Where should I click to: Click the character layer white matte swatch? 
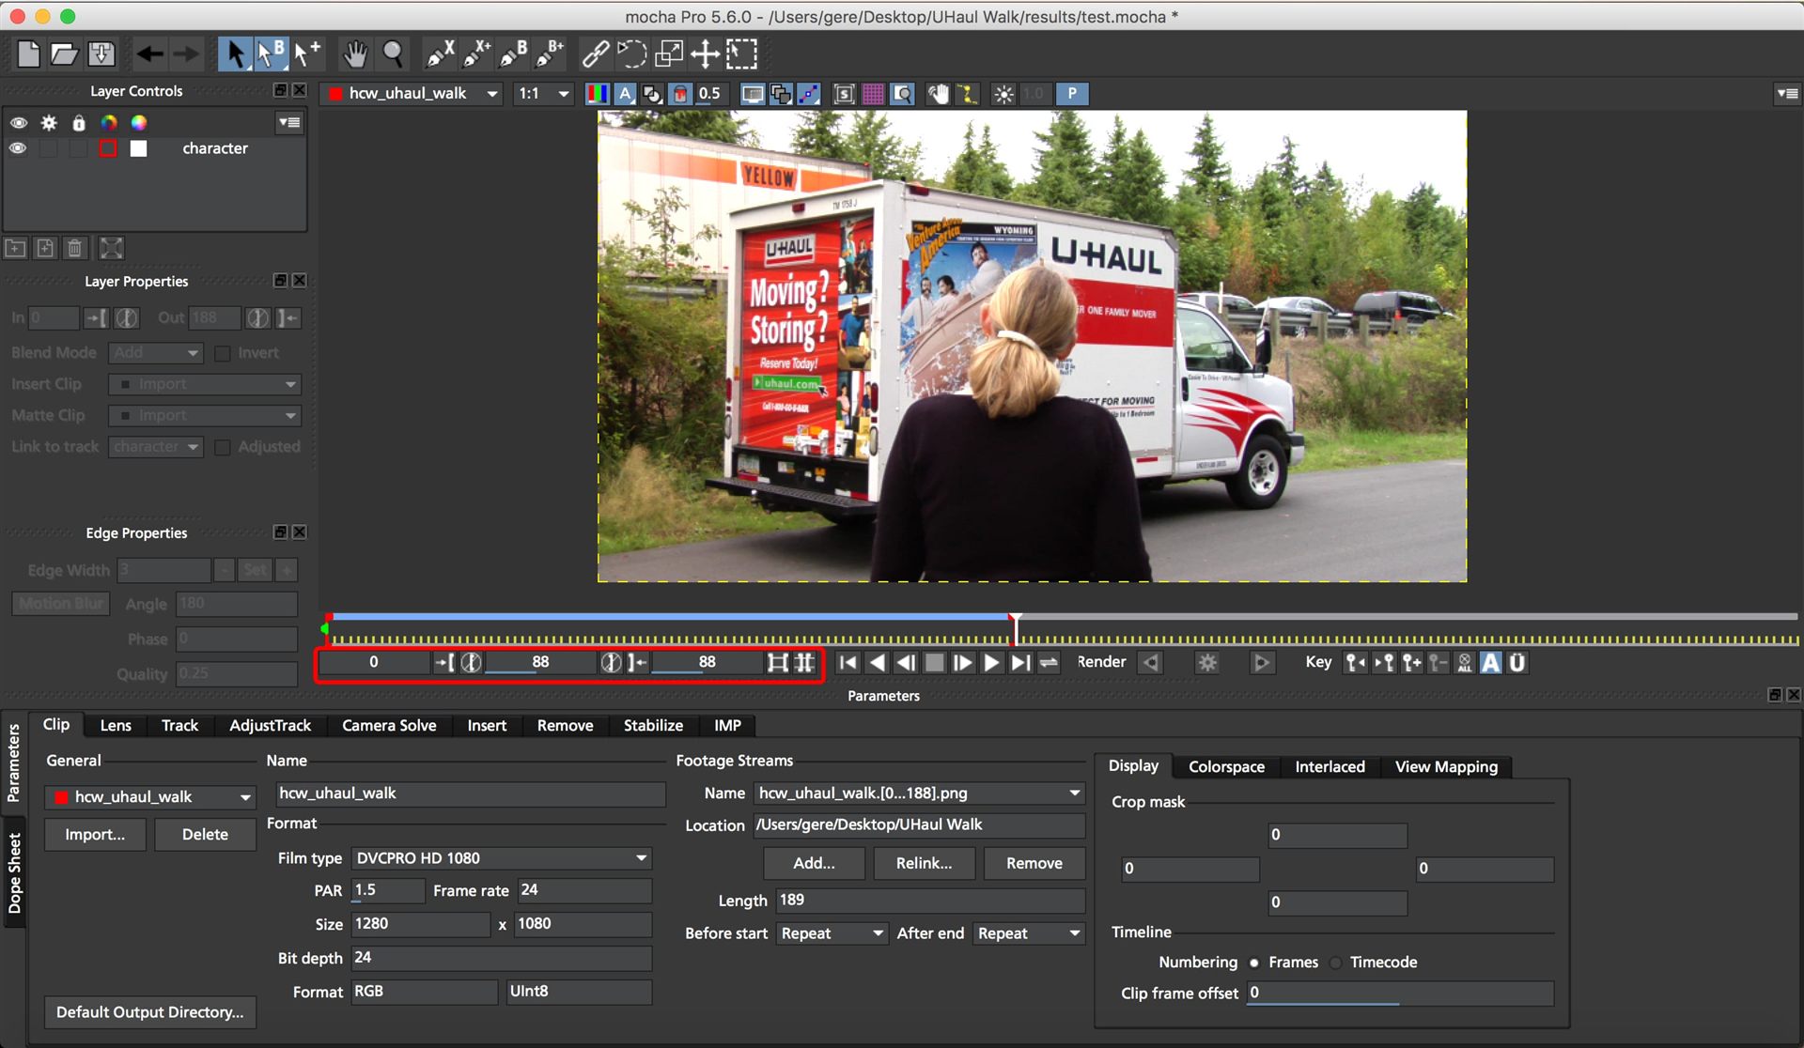pos(139,148)
